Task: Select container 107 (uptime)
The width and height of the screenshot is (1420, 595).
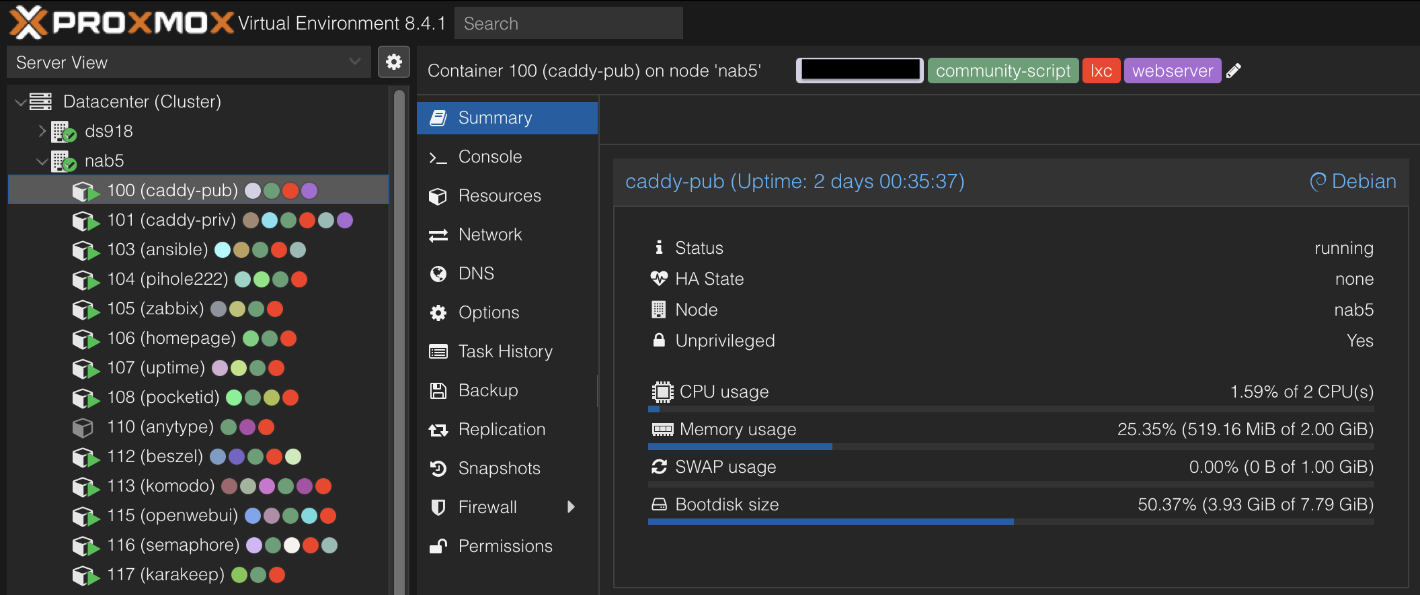Action: click(198, 368)
